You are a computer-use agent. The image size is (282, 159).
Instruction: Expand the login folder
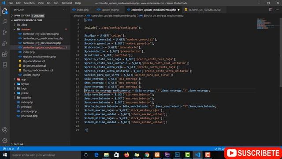point(24,88)
